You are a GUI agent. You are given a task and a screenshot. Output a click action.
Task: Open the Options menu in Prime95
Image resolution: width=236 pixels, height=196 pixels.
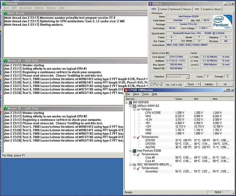[x=39, y=8]
